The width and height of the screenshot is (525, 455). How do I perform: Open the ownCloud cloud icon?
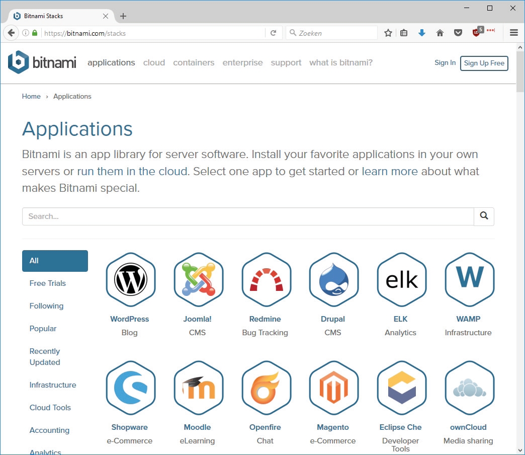[469, 388]
